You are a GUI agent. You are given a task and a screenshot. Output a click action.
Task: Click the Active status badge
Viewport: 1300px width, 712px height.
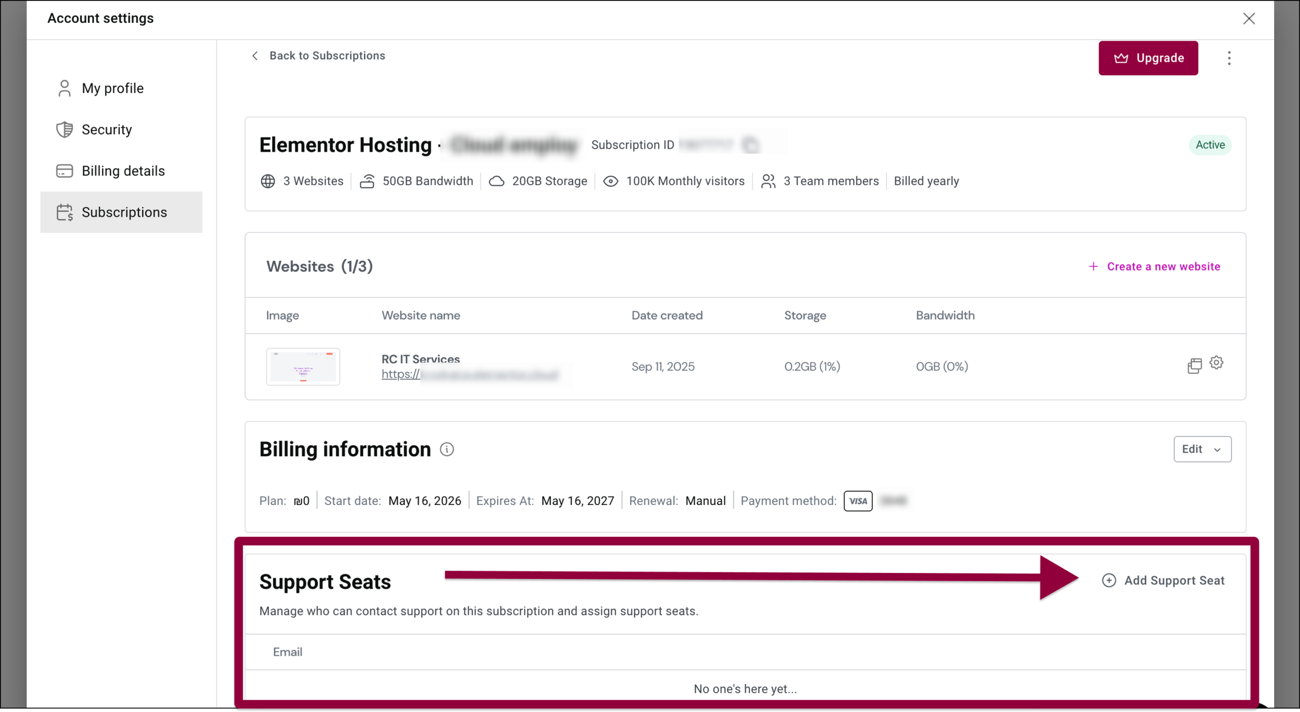(1210, 145)
